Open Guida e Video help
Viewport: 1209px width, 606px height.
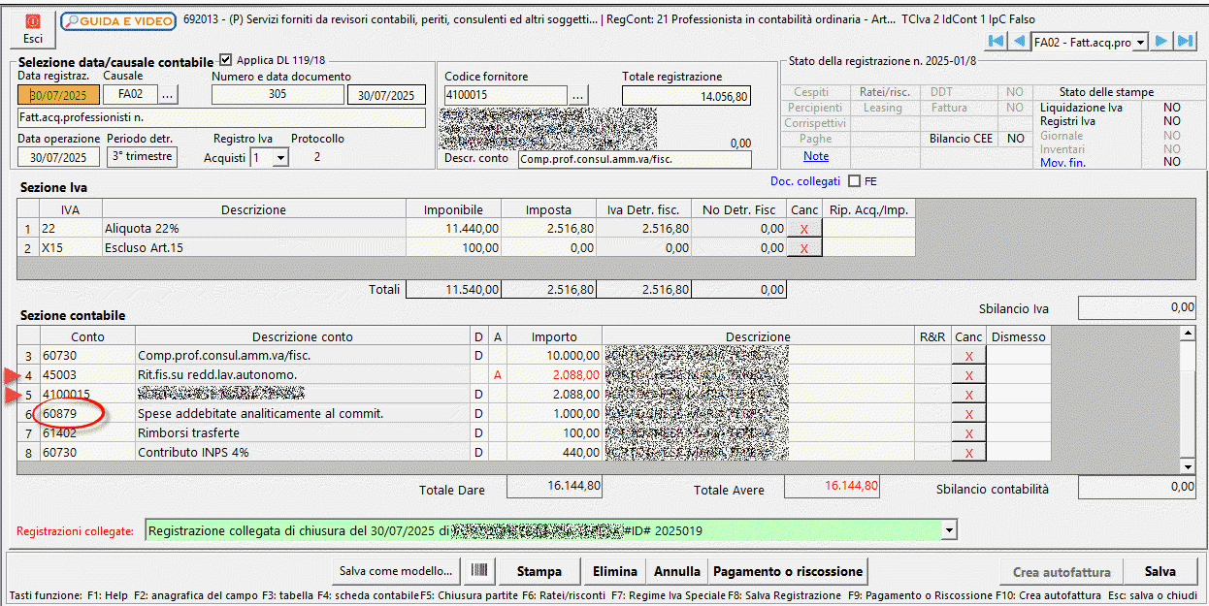pos(118,20)
